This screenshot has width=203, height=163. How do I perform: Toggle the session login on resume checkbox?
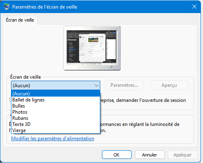coord(10,100)
